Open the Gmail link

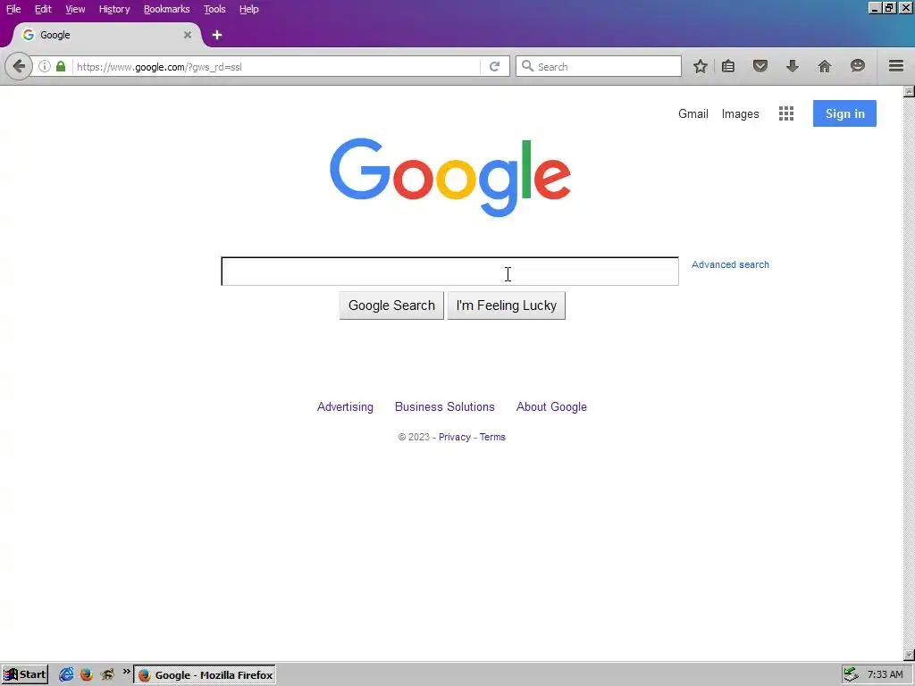click(x=693, y=113)
